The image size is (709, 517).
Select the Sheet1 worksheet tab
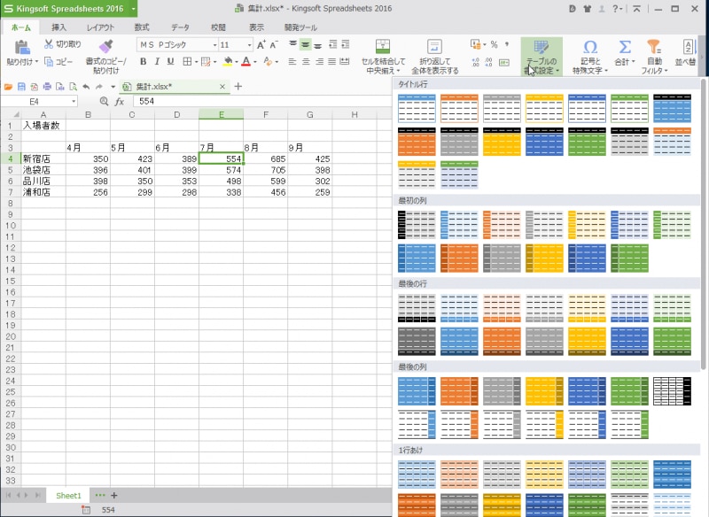pyautogui.click(x=68, y=495)
